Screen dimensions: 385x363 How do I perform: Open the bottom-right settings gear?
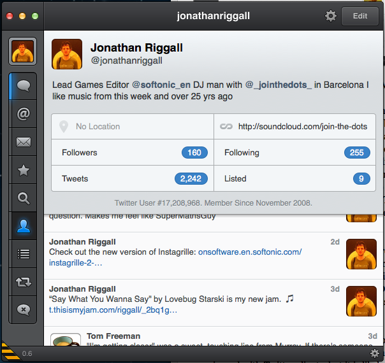coord(374,353)
